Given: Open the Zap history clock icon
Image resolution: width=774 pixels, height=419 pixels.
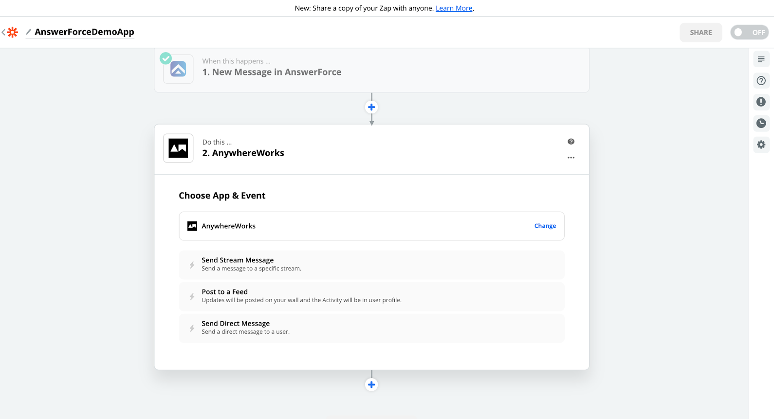Looking at the screenshot, I should (761, 123).
